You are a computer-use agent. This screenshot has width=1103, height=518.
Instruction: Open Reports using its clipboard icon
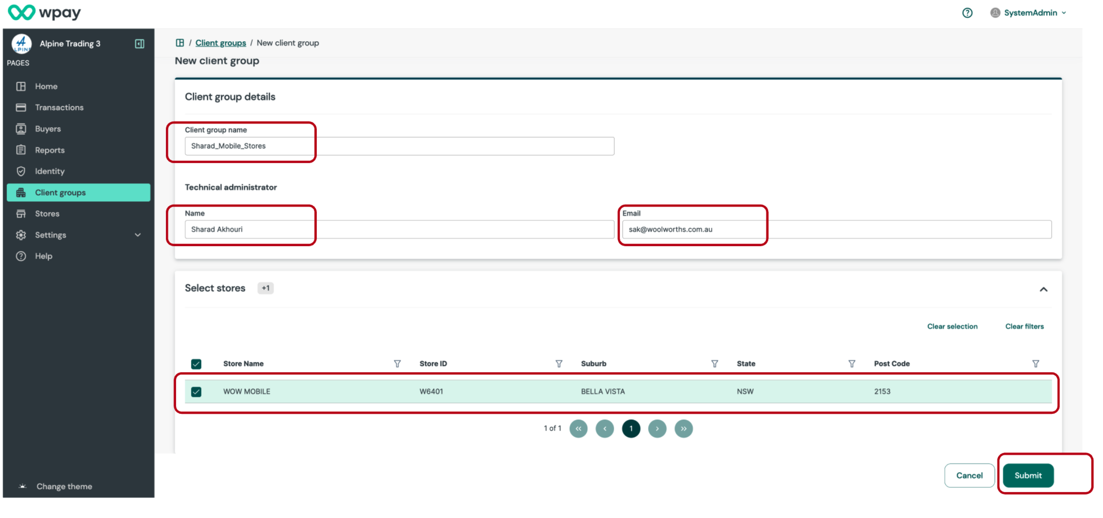21,150
